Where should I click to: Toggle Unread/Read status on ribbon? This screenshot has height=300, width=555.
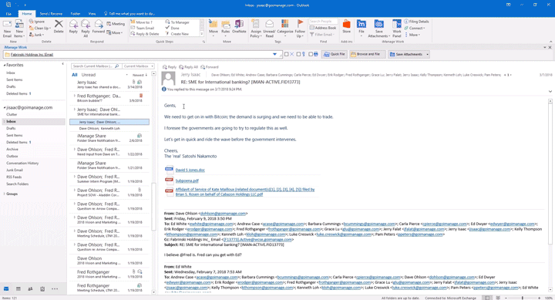[269, 29]
